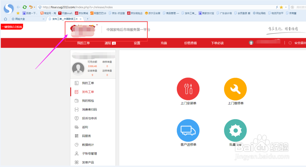The image size is (306, 167).
Task: Open the 上门安装单 red tools icon
Action: 188,89
